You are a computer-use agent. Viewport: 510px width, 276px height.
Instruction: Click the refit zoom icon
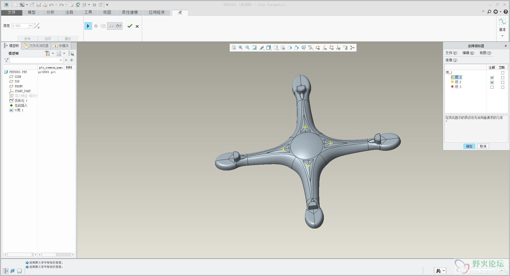234,48
